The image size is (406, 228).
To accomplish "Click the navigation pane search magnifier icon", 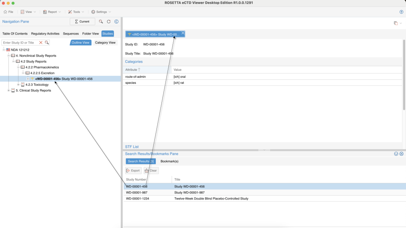I will (101, 21).
